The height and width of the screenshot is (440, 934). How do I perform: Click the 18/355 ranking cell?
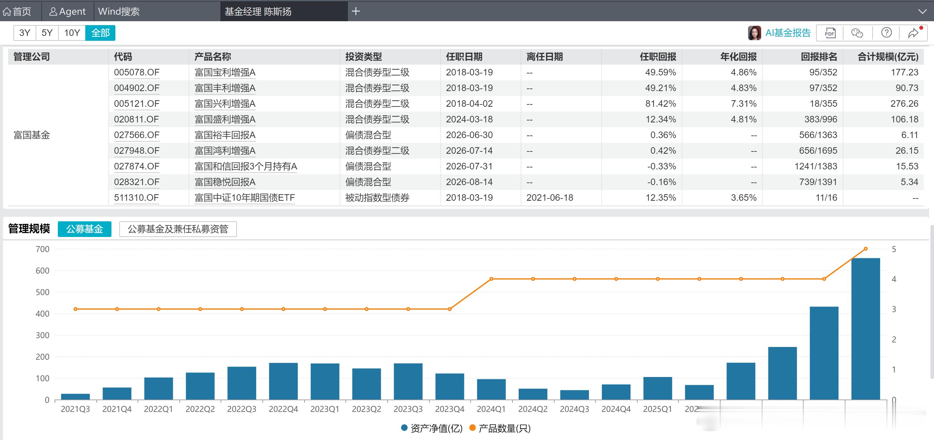coord(824,103)
